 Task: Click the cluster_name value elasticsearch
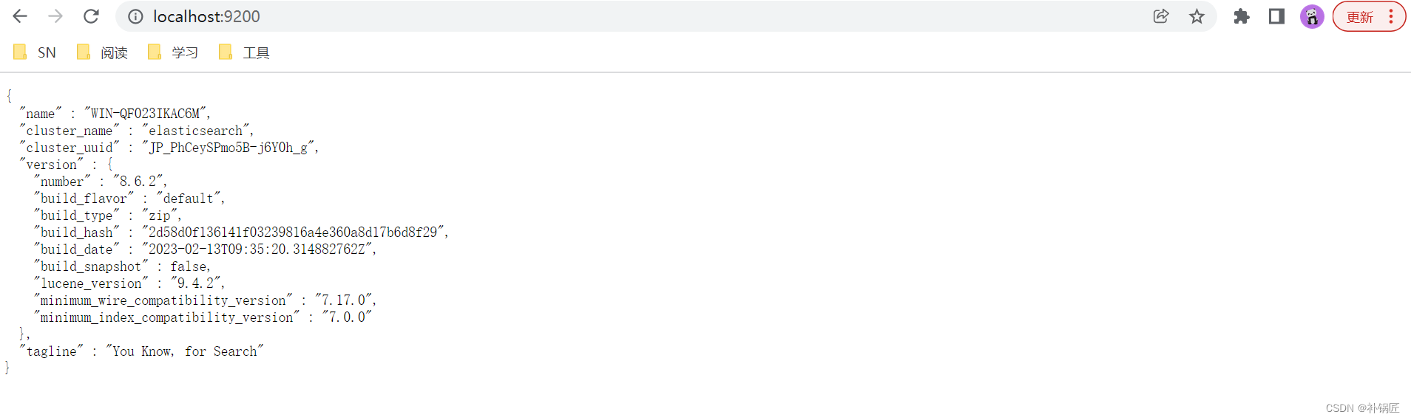[x=196, y=131]
